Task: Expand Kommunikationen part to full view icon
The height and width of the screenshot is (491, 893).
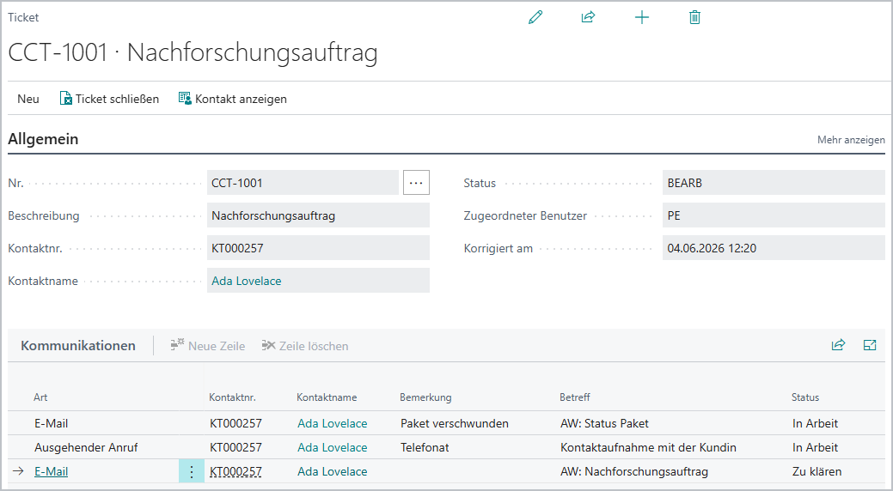Action: pos(870,345)
